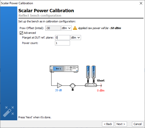Click the magic wand wizard icon
This screenshot has width=145, height=128.
point(8,112)
